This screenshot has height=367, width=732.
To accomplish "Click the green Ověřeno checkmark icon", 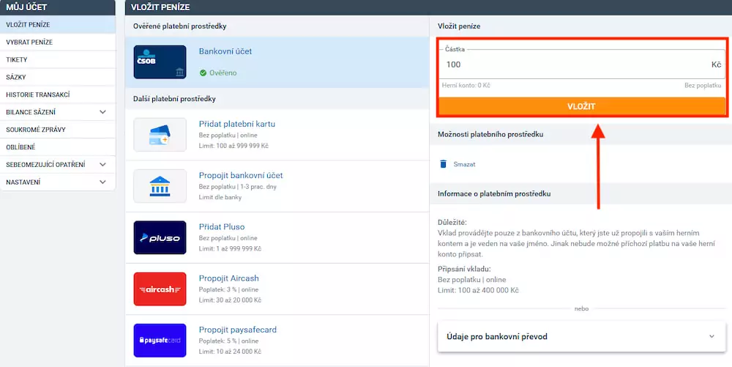I will pyautogui.click(x=203, y=73).
